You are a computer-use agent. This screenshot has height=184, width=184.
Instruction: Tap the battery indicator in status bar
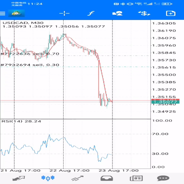[x=167, y=4]
